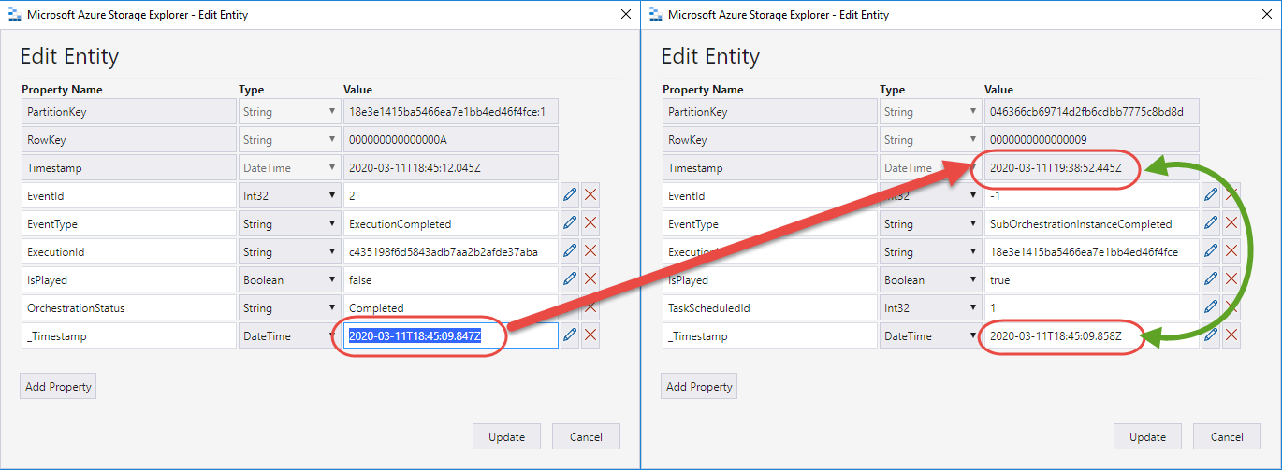Screen dimensions: 1282x470
Task: Click the EventId value field containing -1
Action: coord(1092,195)
